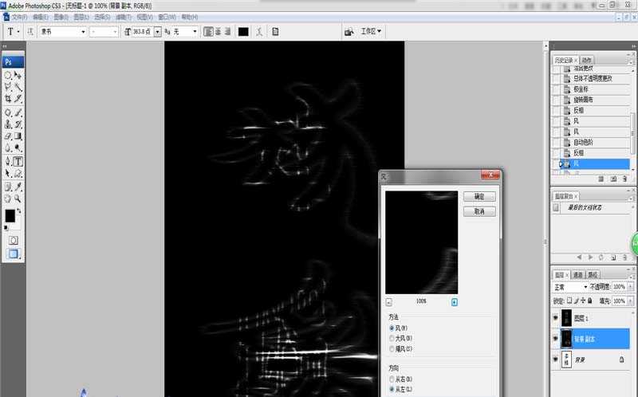Select the Crop tool in toolbox
638x397 pixels.
click(x=8, y=99)
